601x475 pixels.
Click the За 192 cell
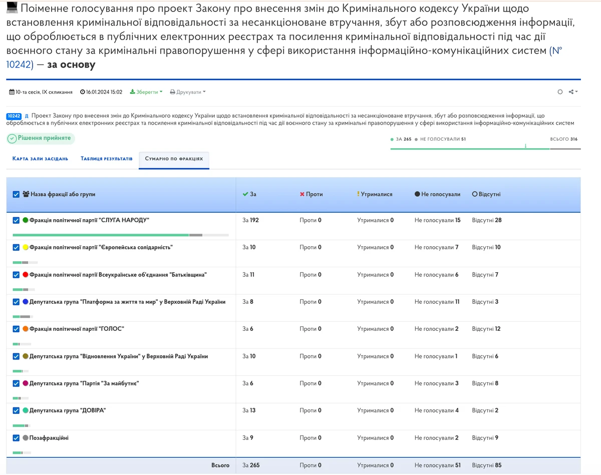[250, 220]
